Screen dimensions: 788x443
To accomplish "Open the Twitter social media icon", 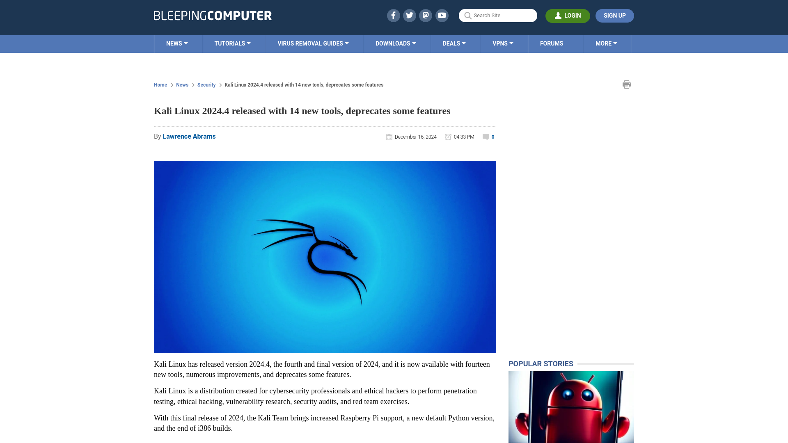I will click(409, 16).
